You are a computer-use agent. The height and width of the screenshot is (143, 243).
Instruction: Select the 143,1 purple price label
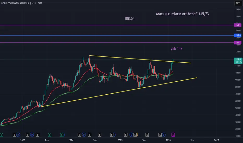pos(238,43)
